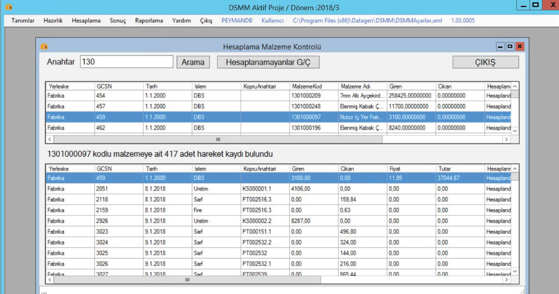
Task: Click the Malzeme Adı column header
Action: coord(362,86)
